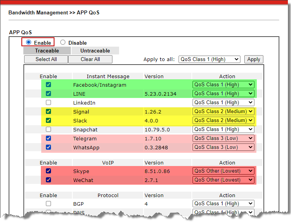Open BGP action dropdown
The image size is (291, 222).
tap(223, 203)
